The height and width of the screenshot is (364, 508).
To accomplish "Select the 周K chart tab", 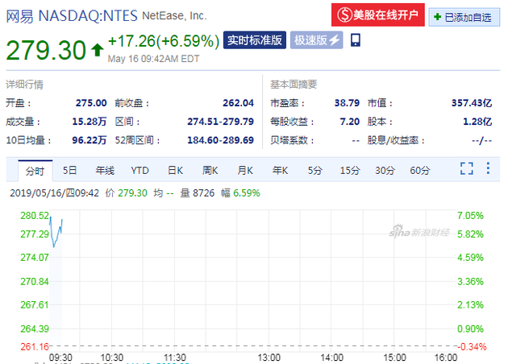I will click(210, 170).
